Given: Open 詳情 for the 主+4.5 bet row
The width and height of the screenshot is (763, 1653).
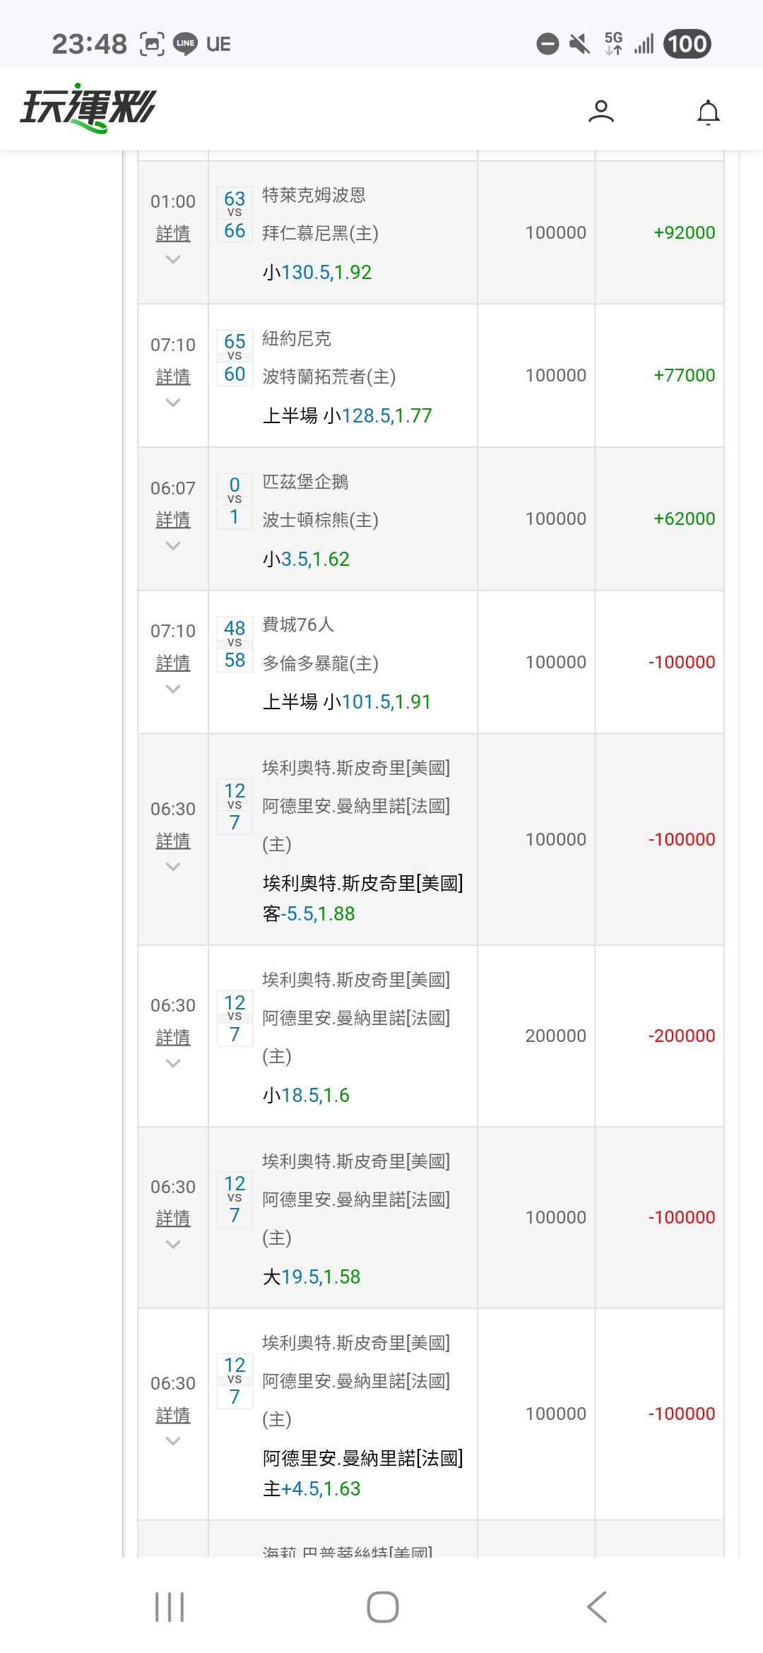Looking at the screenshot, I should [173, 1415].
